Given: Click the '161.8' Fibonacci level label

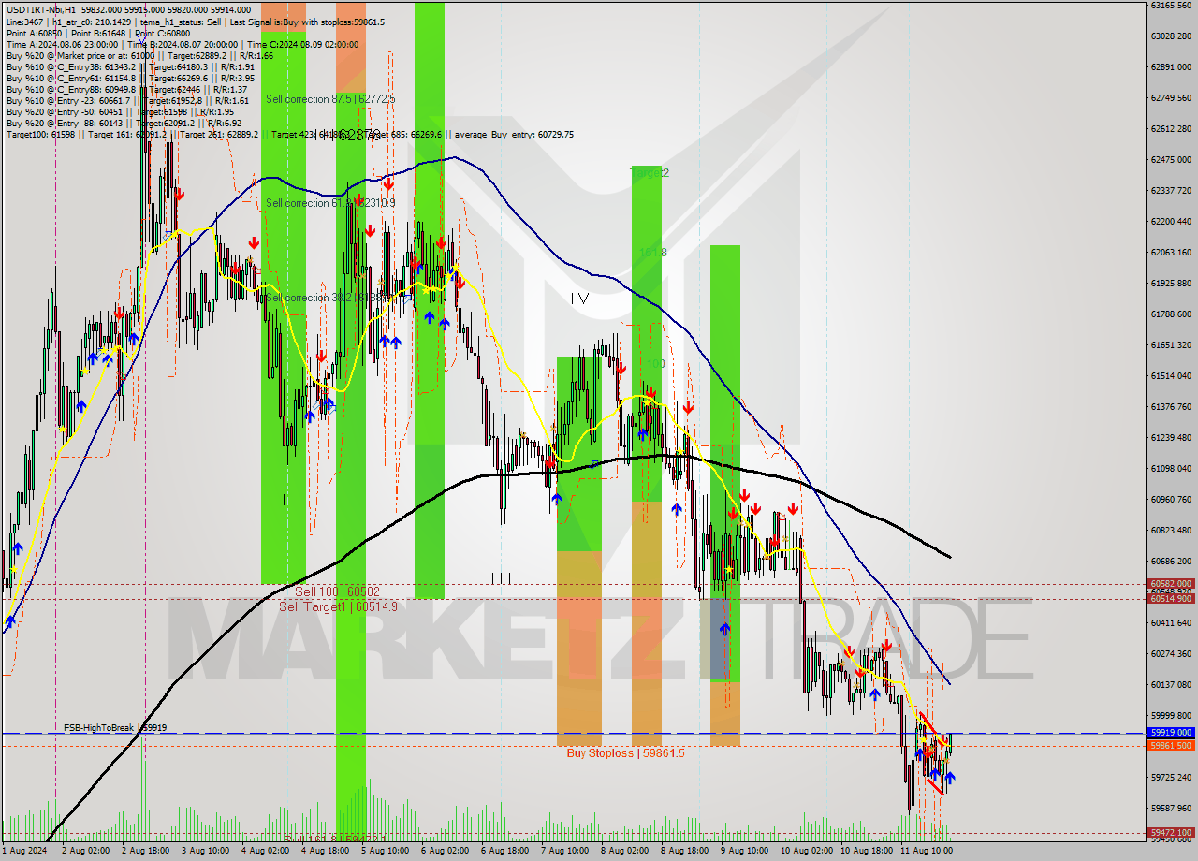Looking at the screenshot, I should (652, 252).
